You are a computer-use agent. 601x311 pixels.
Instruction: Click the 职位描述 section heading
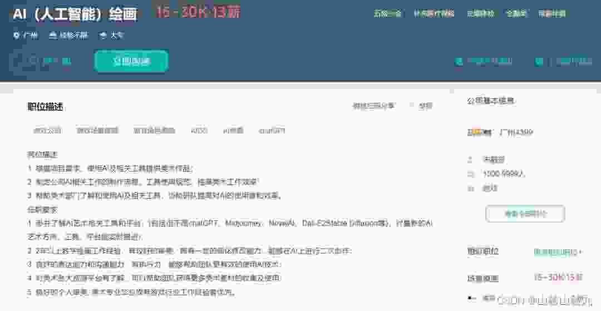45,107
